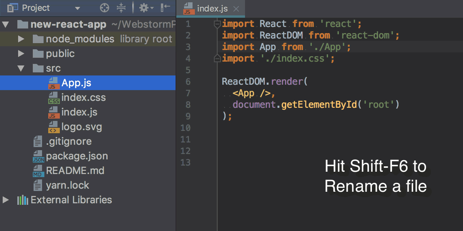Click the SVG icon next to logo.svg
The image size is (463, 231).
click(x=54, y=127)
